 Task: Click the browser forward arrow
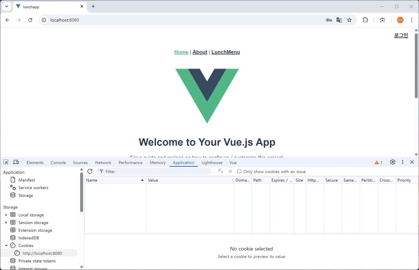tap(19, 20)
